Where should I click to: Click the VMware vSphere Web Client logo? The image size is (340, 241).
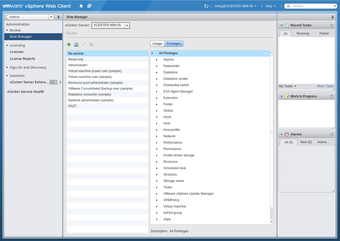37,6
